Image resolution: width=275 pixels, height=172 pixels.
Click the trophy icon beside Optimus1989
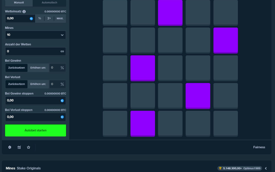coord(221,168)
